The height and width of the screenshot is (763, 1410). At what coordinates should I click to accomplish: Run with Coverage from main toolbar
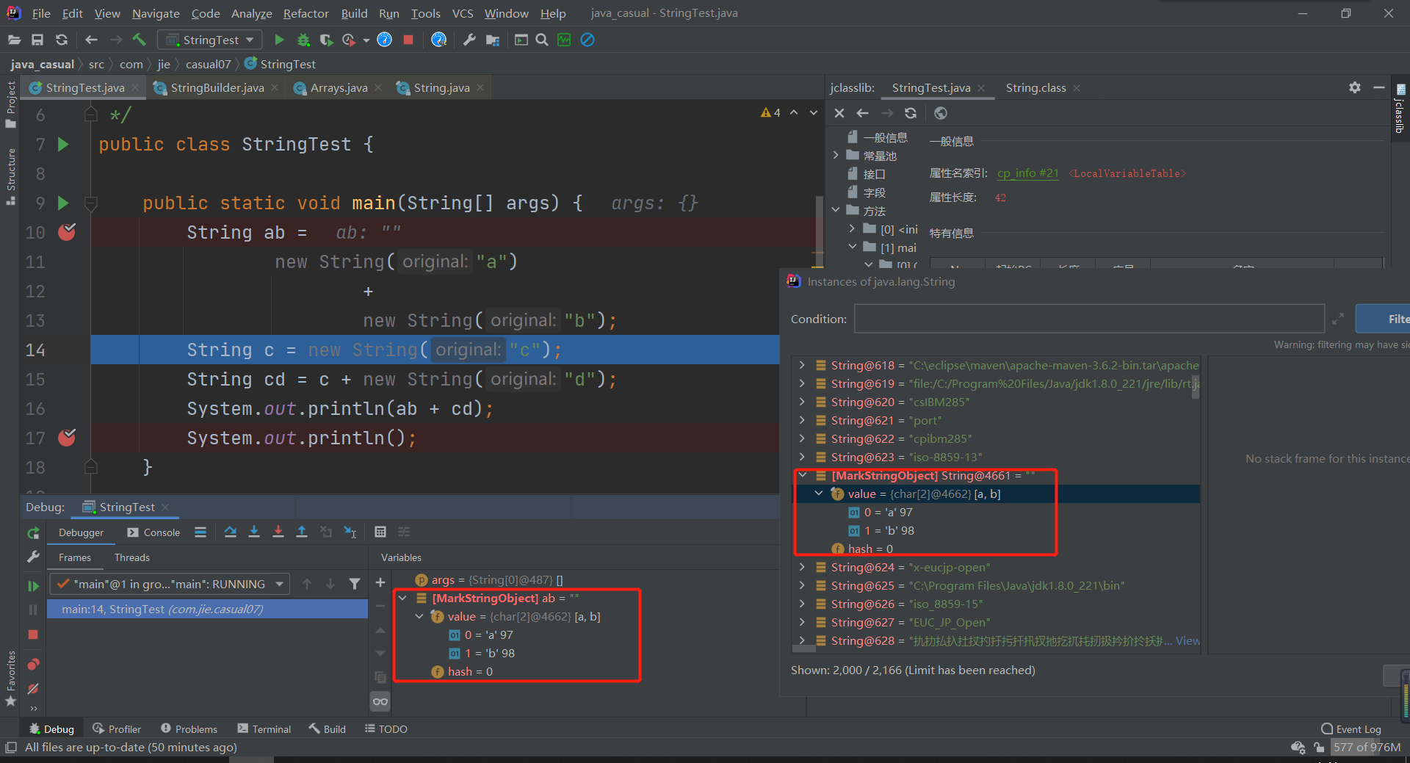coord(326,40)
